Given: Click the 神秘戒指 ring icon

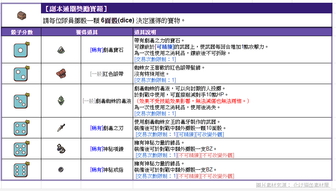Looking at the screenshot, I should [x=61, y=170].
